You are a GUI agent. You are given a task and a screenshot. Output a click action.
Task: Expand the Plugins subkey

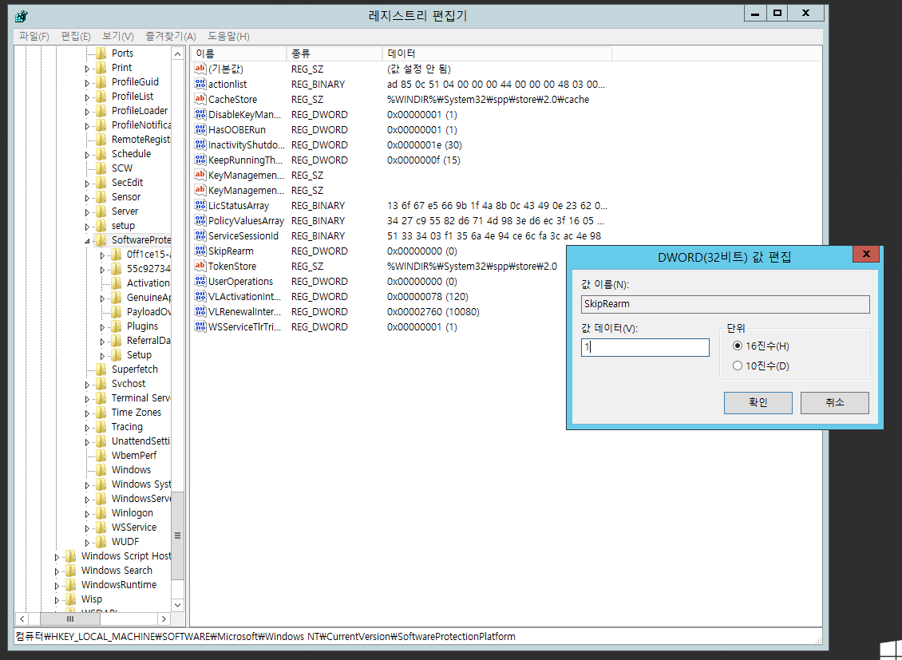tap(102, 326)
